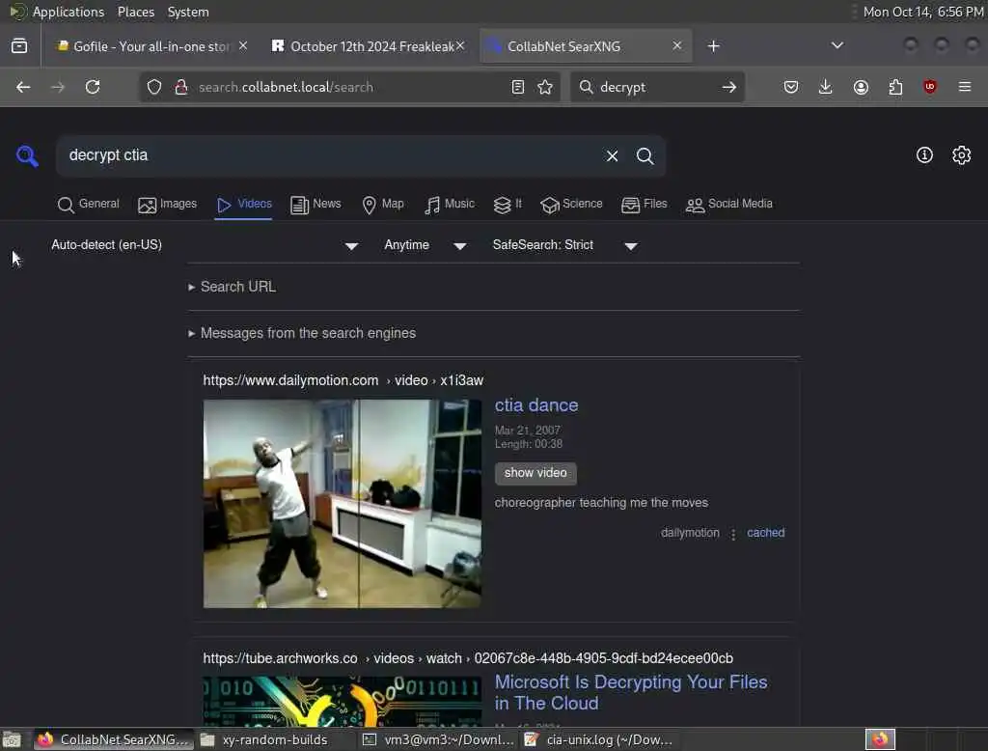988x751 pixels.
Task: Select the Images search category
Action: pyautogui.click(x=168, y=205)
